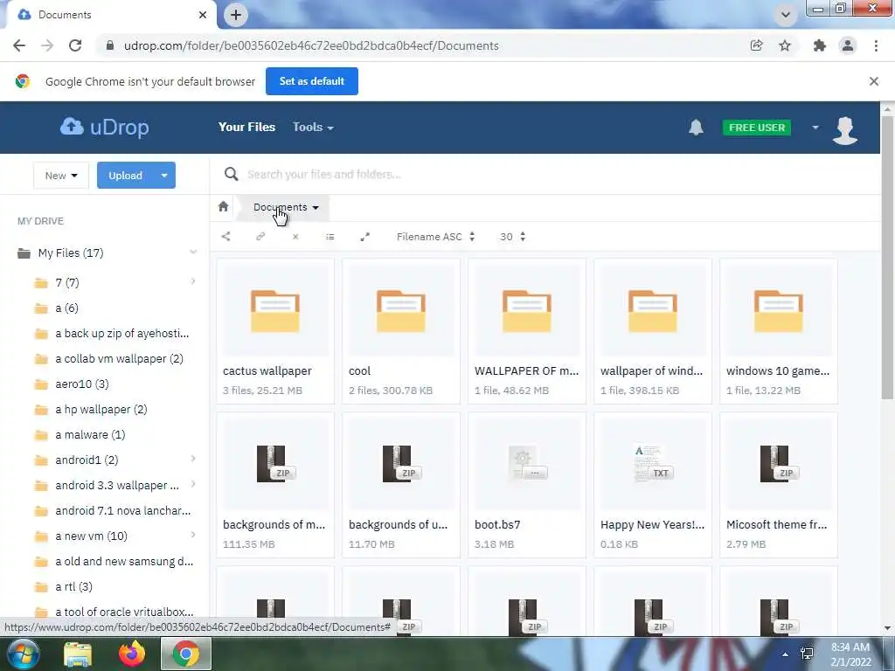The height and width of the screenshot is (671, 895).
Task: Click the page vertical scrollbar
Action: tap(887, 257)
